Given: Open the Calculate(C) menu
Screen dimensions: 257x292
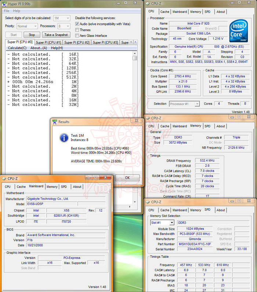Looking at the screenshot, I should point(17,48).
